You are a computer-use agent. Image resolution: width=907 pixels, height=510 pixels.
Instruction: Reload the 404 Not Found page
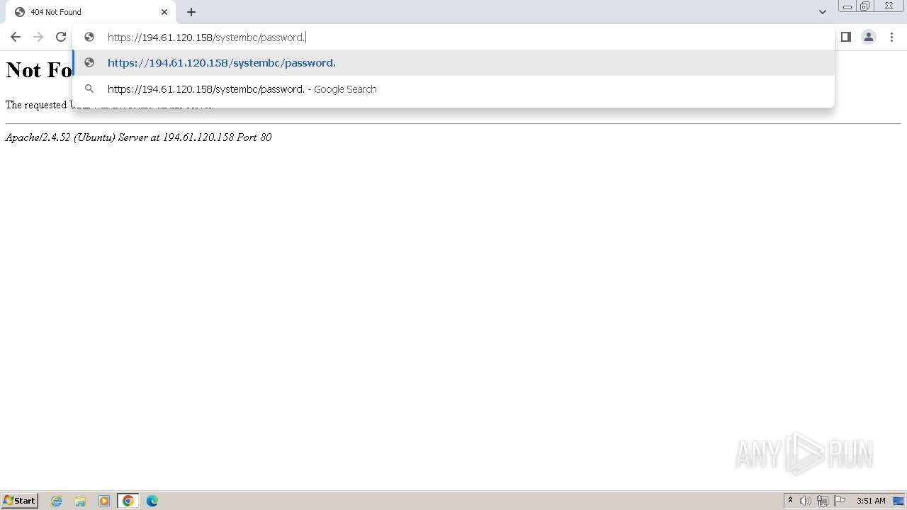(x=61, y=37)
